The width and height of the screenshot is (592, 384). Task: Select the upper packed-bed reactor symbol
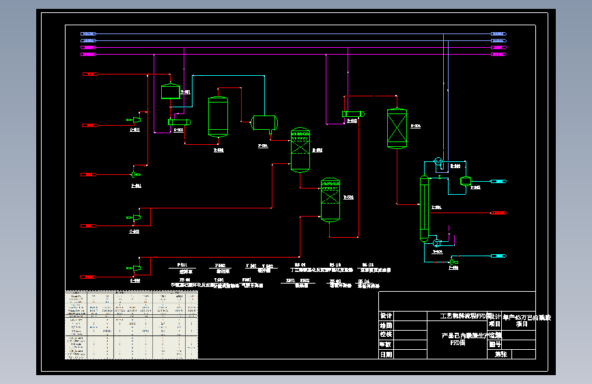300,150
